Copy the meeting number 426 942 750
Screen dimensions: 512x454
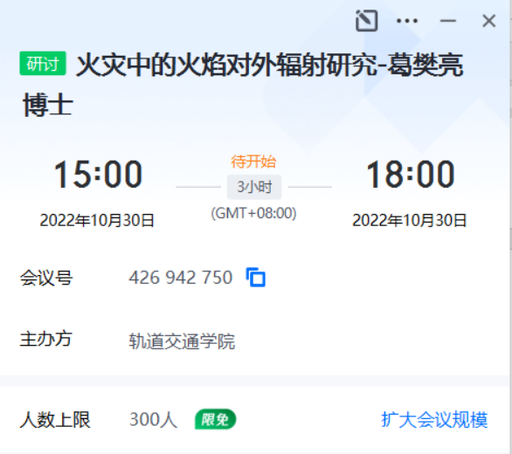(x=255, y=278)
